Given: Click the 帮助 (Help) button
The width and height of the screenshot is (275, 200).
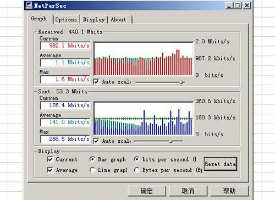Looking at the screenshot, I should coord(229,191).
